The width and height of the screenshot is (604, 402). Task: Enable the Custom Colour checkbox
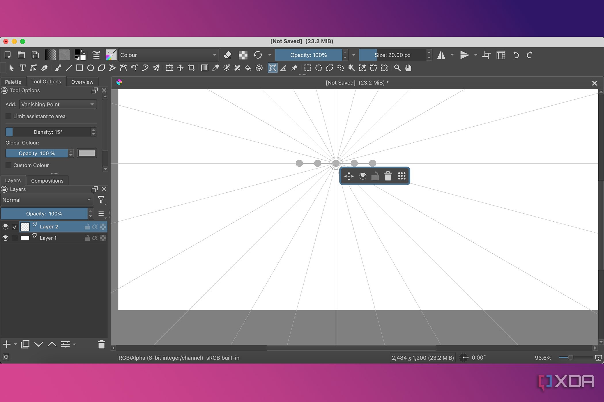[x=9, y=165]
